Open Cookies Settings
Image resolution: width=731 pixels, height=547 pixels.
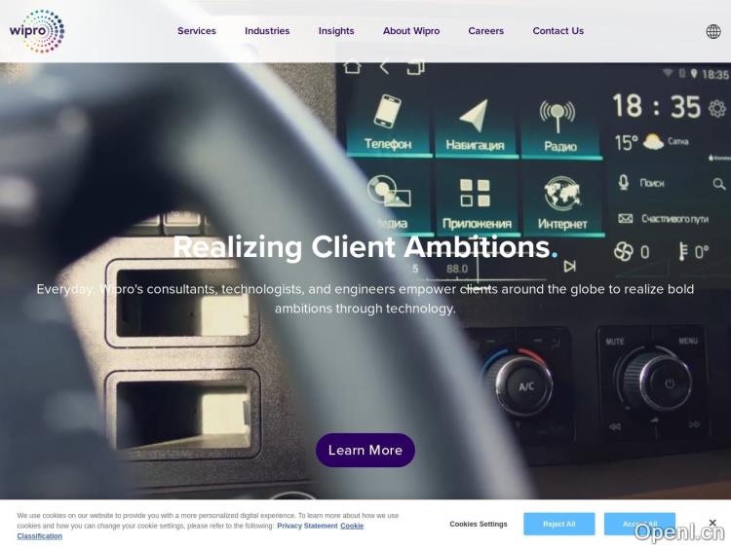click(479, 524)
